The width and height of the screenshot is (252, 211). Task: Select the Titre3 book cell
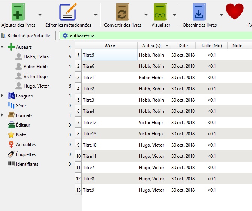pos(109,100)
